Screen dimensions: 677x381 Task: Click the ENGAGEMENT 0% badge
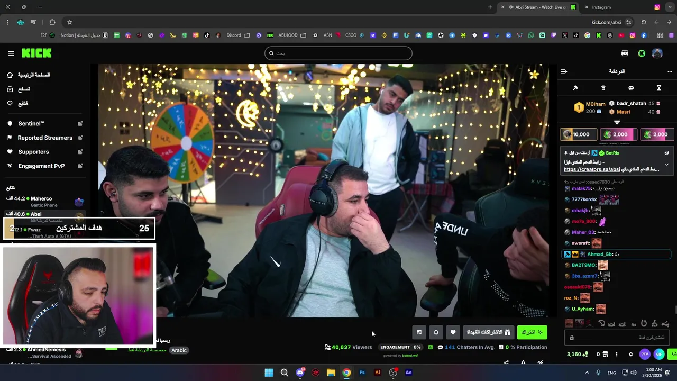click(x=401, y=347)
